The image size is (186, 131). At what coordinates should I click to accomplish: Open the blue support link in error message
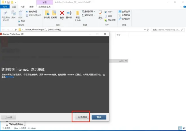10,77
